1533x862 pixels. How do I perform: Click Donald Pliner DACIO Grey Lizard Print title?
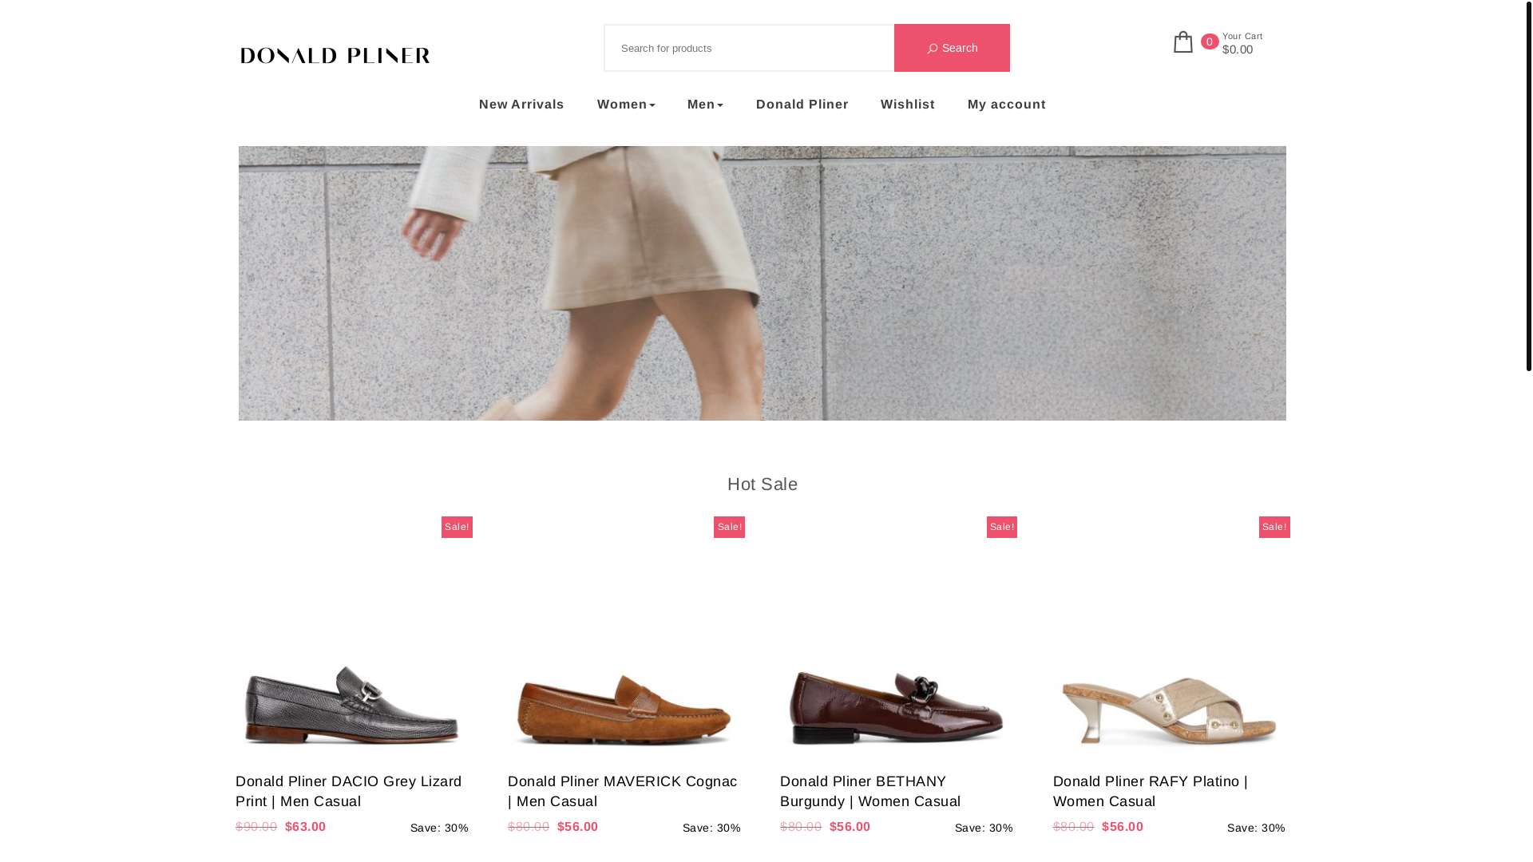click(349, 791)
